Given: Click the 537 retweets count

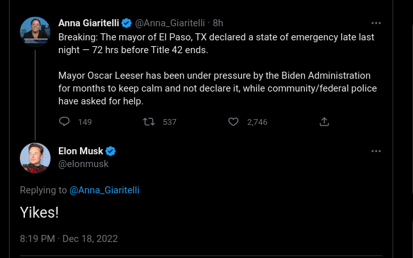Looking at the screenshot, I should tap(169, 122).
